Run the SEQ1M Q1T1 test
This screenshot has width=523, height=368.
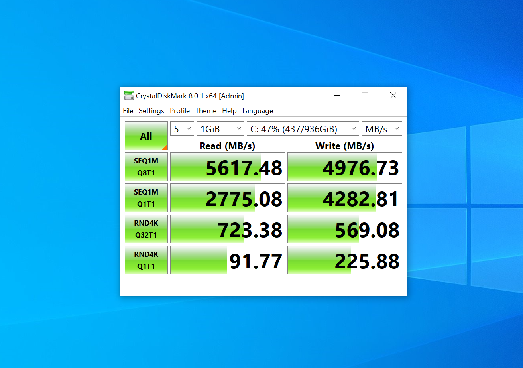click(146, 198)
